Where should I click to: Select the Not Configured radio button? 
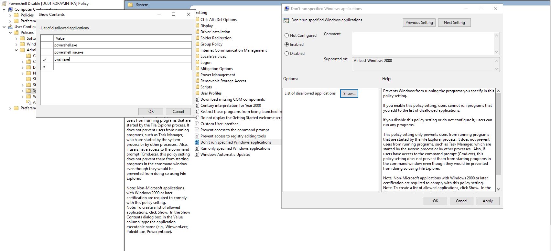pos(287,35)
